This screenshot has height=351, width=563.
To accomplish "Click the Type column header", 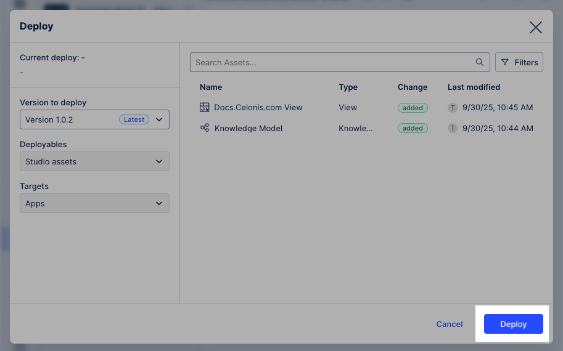I will coord(348,87).
